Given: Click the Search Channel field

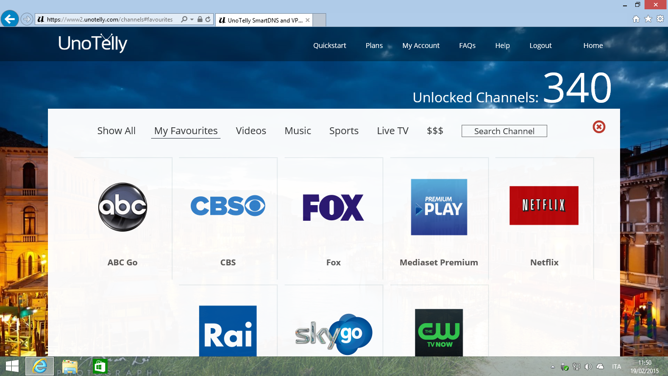Looking at the screenshot, I should point(504,131).
